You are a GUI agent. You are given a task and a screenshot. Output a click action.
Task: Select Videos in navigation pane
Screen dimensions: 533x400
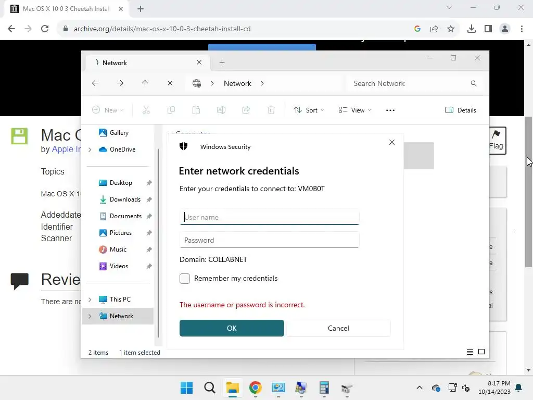119,266
